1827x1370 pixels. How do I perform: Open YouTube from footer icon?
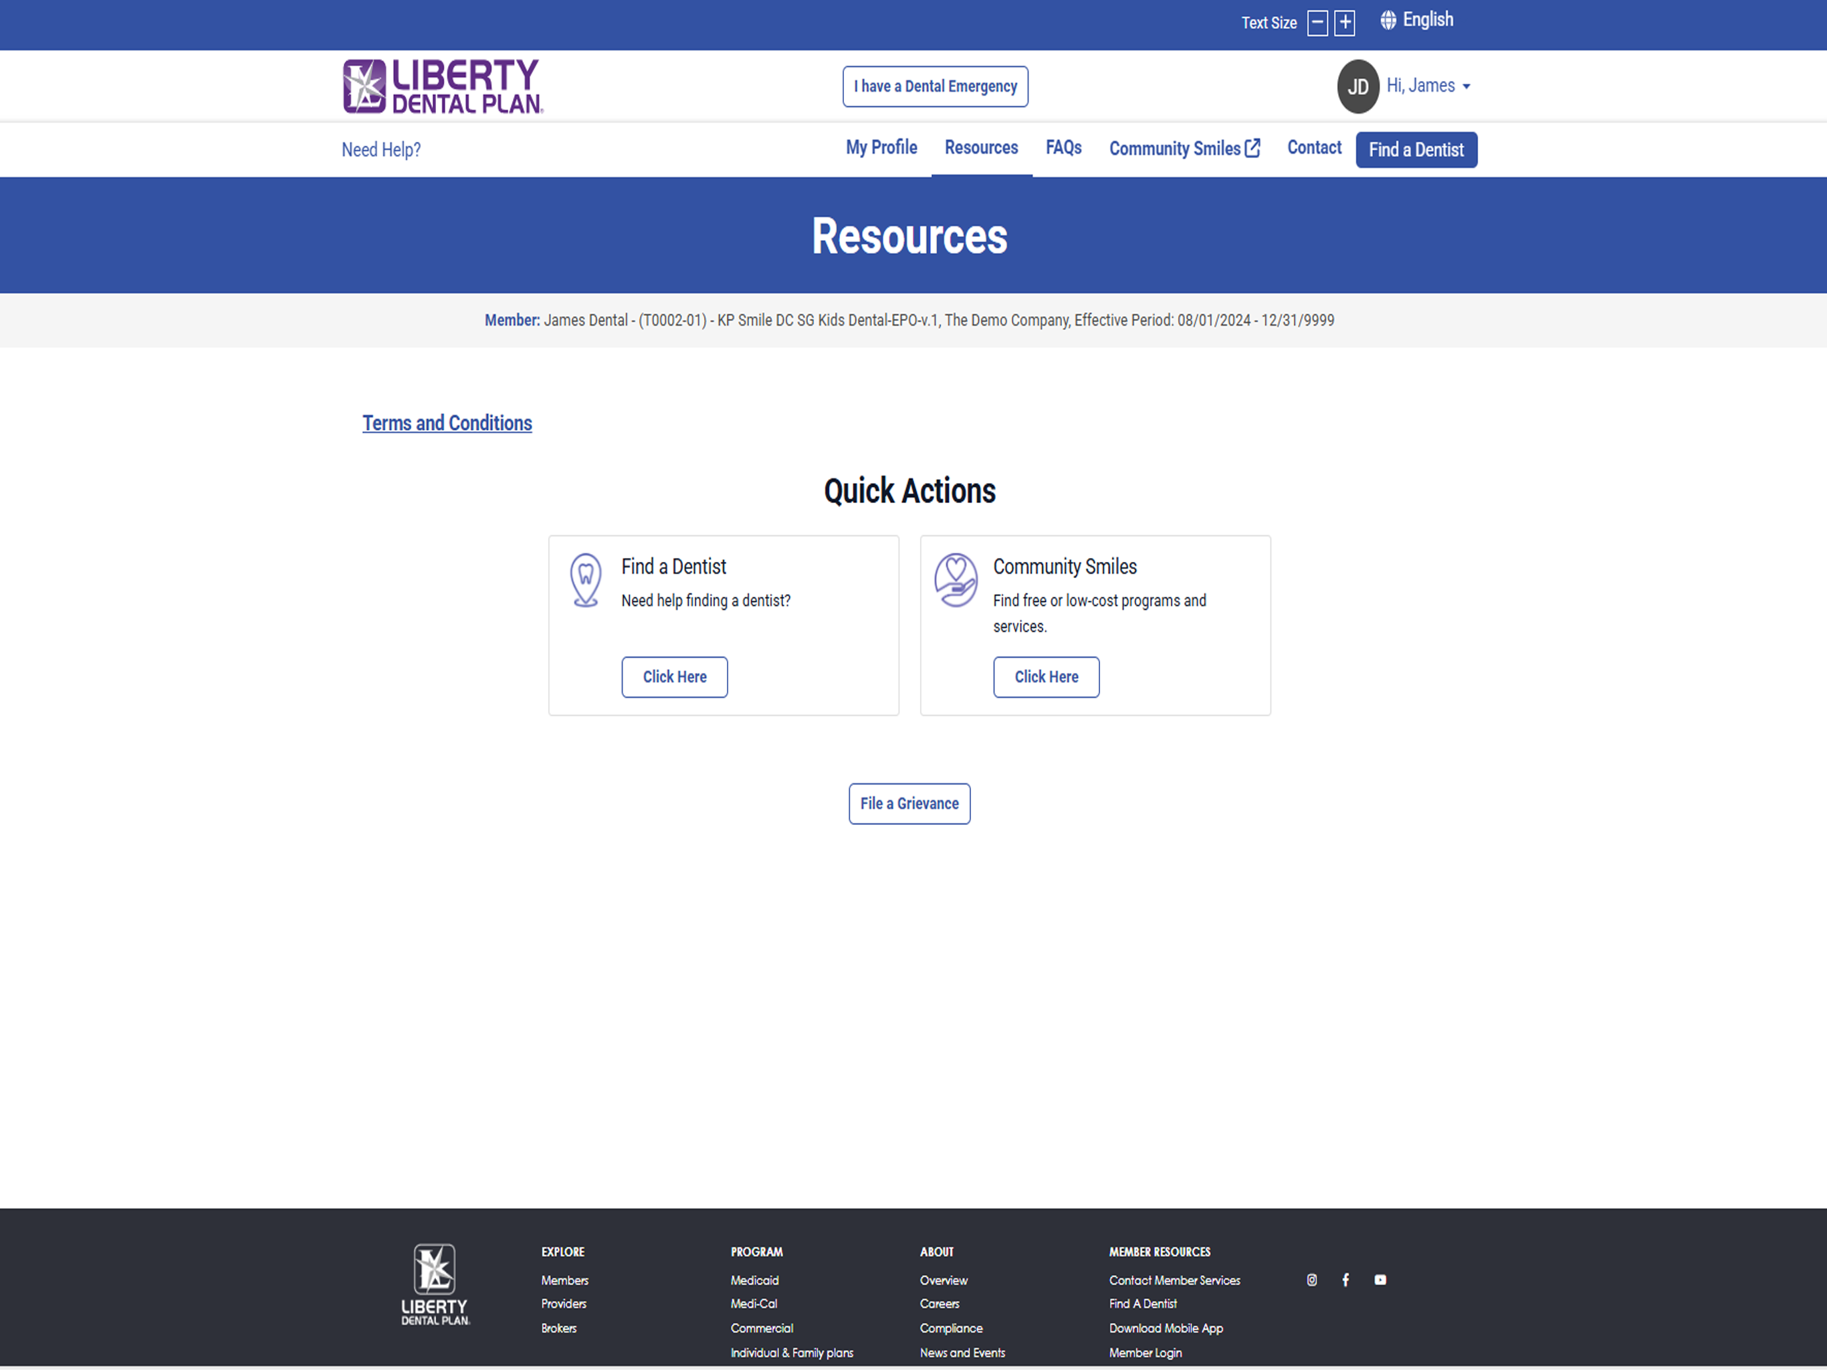click(x=1380, y=1280)
